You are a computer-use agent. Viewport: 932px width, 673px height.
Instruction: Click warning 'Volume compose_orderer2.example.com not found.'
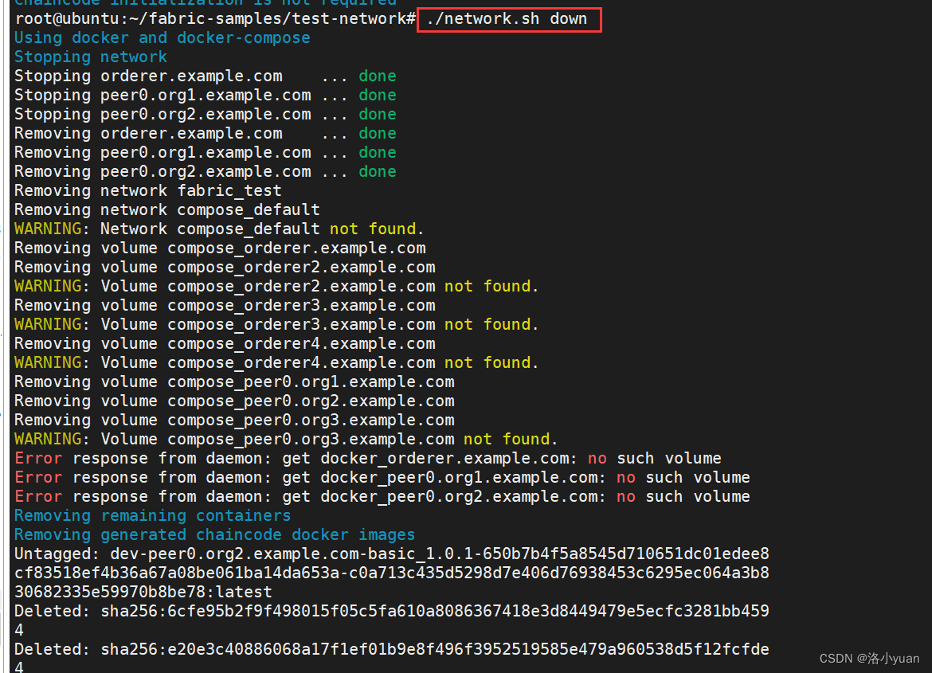276,286
